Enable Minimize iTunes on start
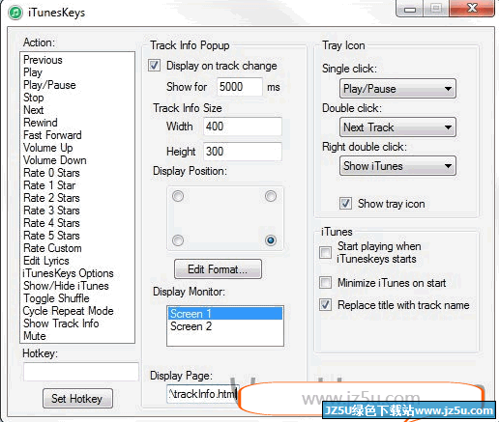The image size is (499, 422). coord(325,283)
